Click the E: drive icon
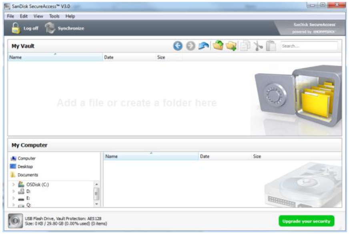This screenshot has width=349, height=234. click(21, 198)
